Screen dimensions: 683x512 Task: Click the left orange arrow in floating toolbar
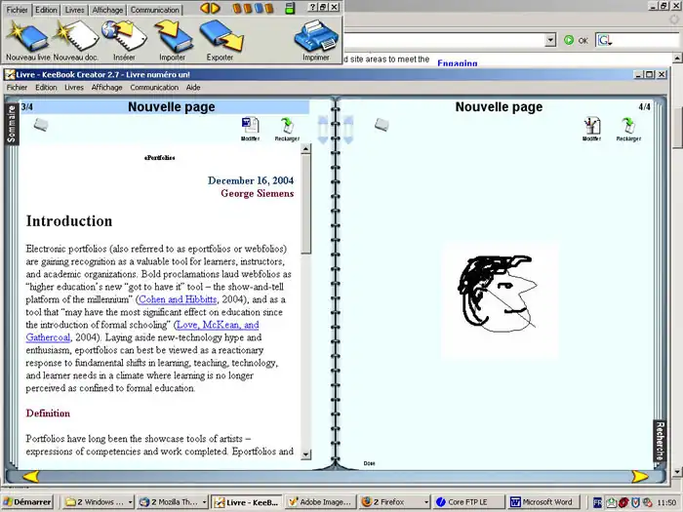pos(204,8)
